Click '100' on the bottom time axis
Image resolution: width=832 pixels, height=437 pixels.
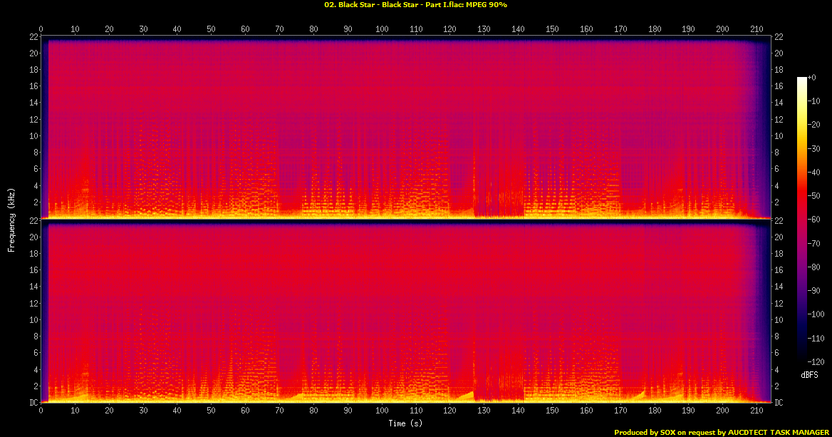tap(382, 411)
